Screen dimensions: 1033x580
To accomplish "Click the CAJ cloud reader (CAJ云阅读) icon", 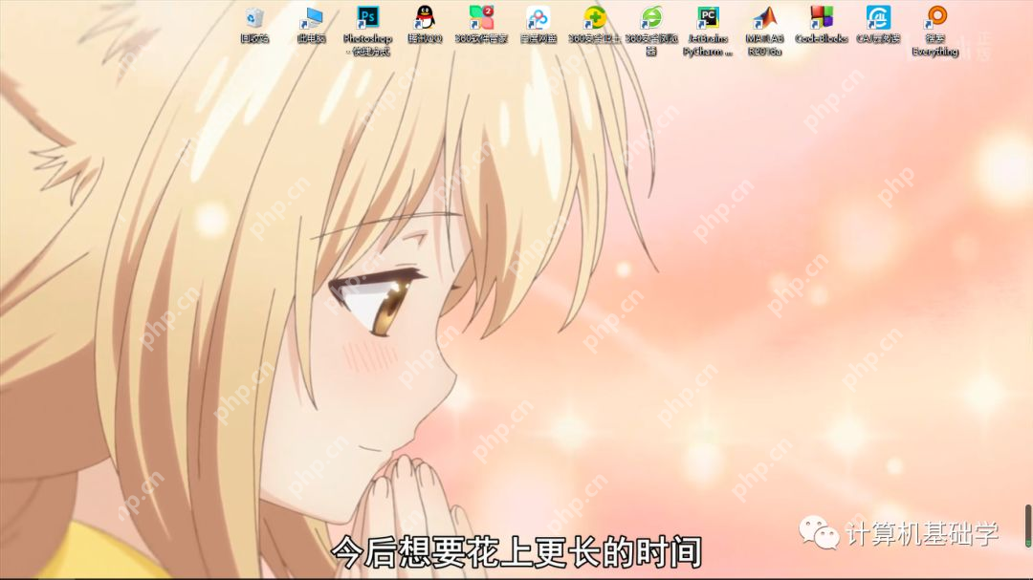I will [878, 17].
